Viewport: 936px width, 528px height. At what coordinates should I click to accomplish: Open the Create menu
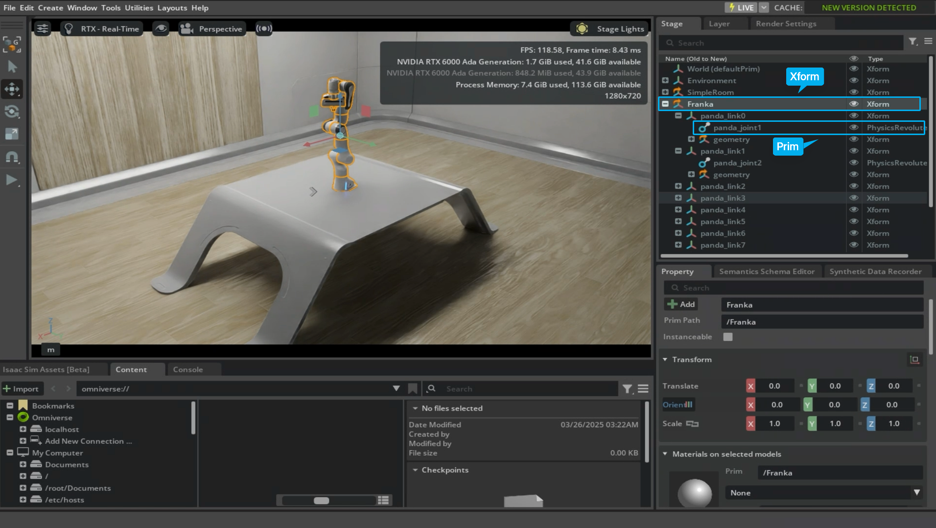pyautogui.click(x=50, y=7)
